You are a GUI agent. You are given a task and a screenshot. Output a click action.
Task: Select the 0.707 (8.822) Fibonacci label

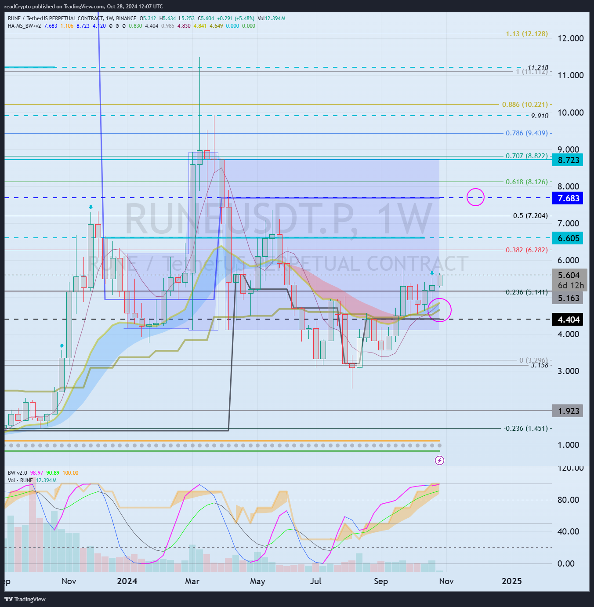(x=527, y=156)
